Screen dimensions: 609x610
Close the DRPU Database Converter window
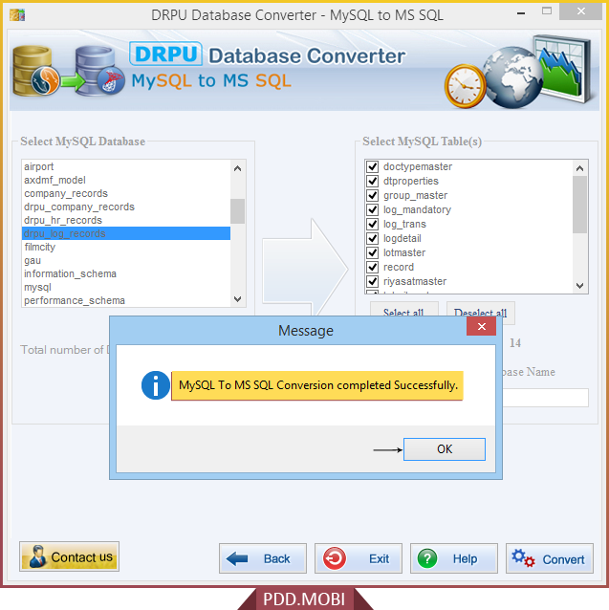[581, 11]
